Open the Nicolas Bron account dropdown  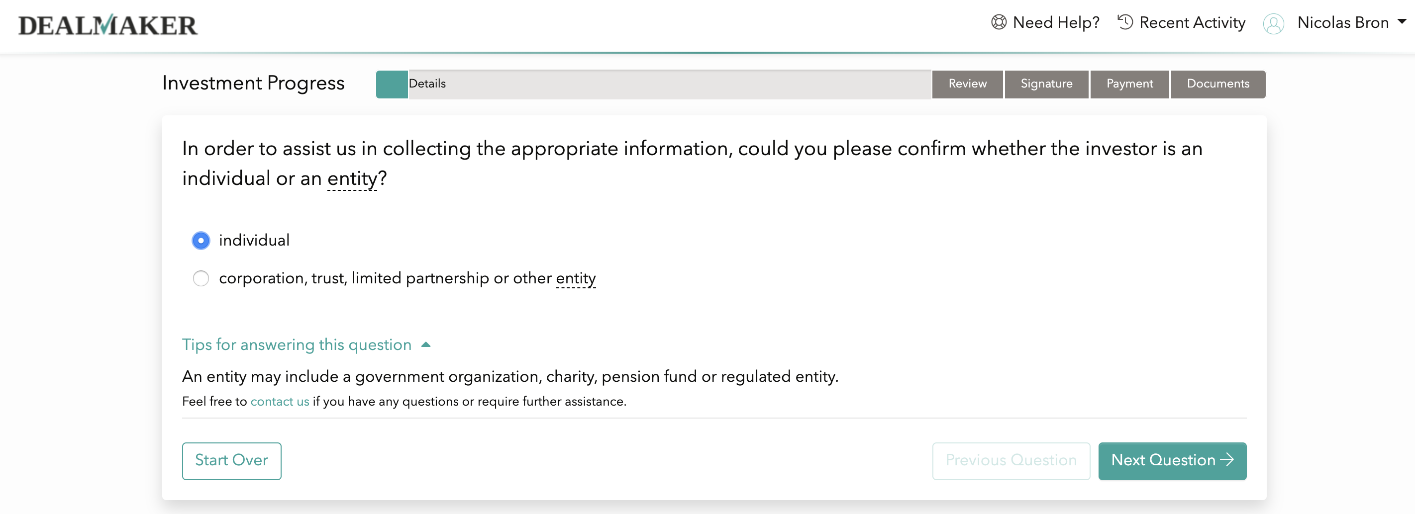click(1351, 22)
